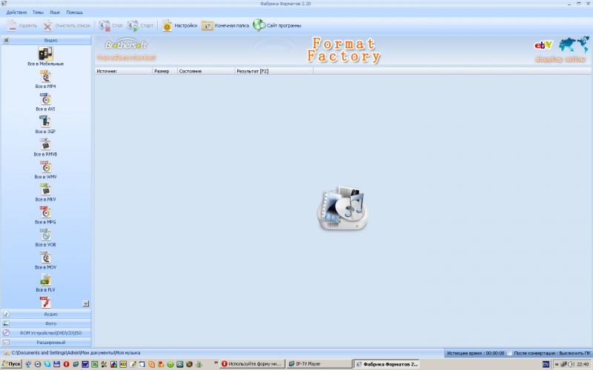This screenshot has width=593, height=370.
Task: Open the 'Все в VOB' converter
Action: pos(46,235)
